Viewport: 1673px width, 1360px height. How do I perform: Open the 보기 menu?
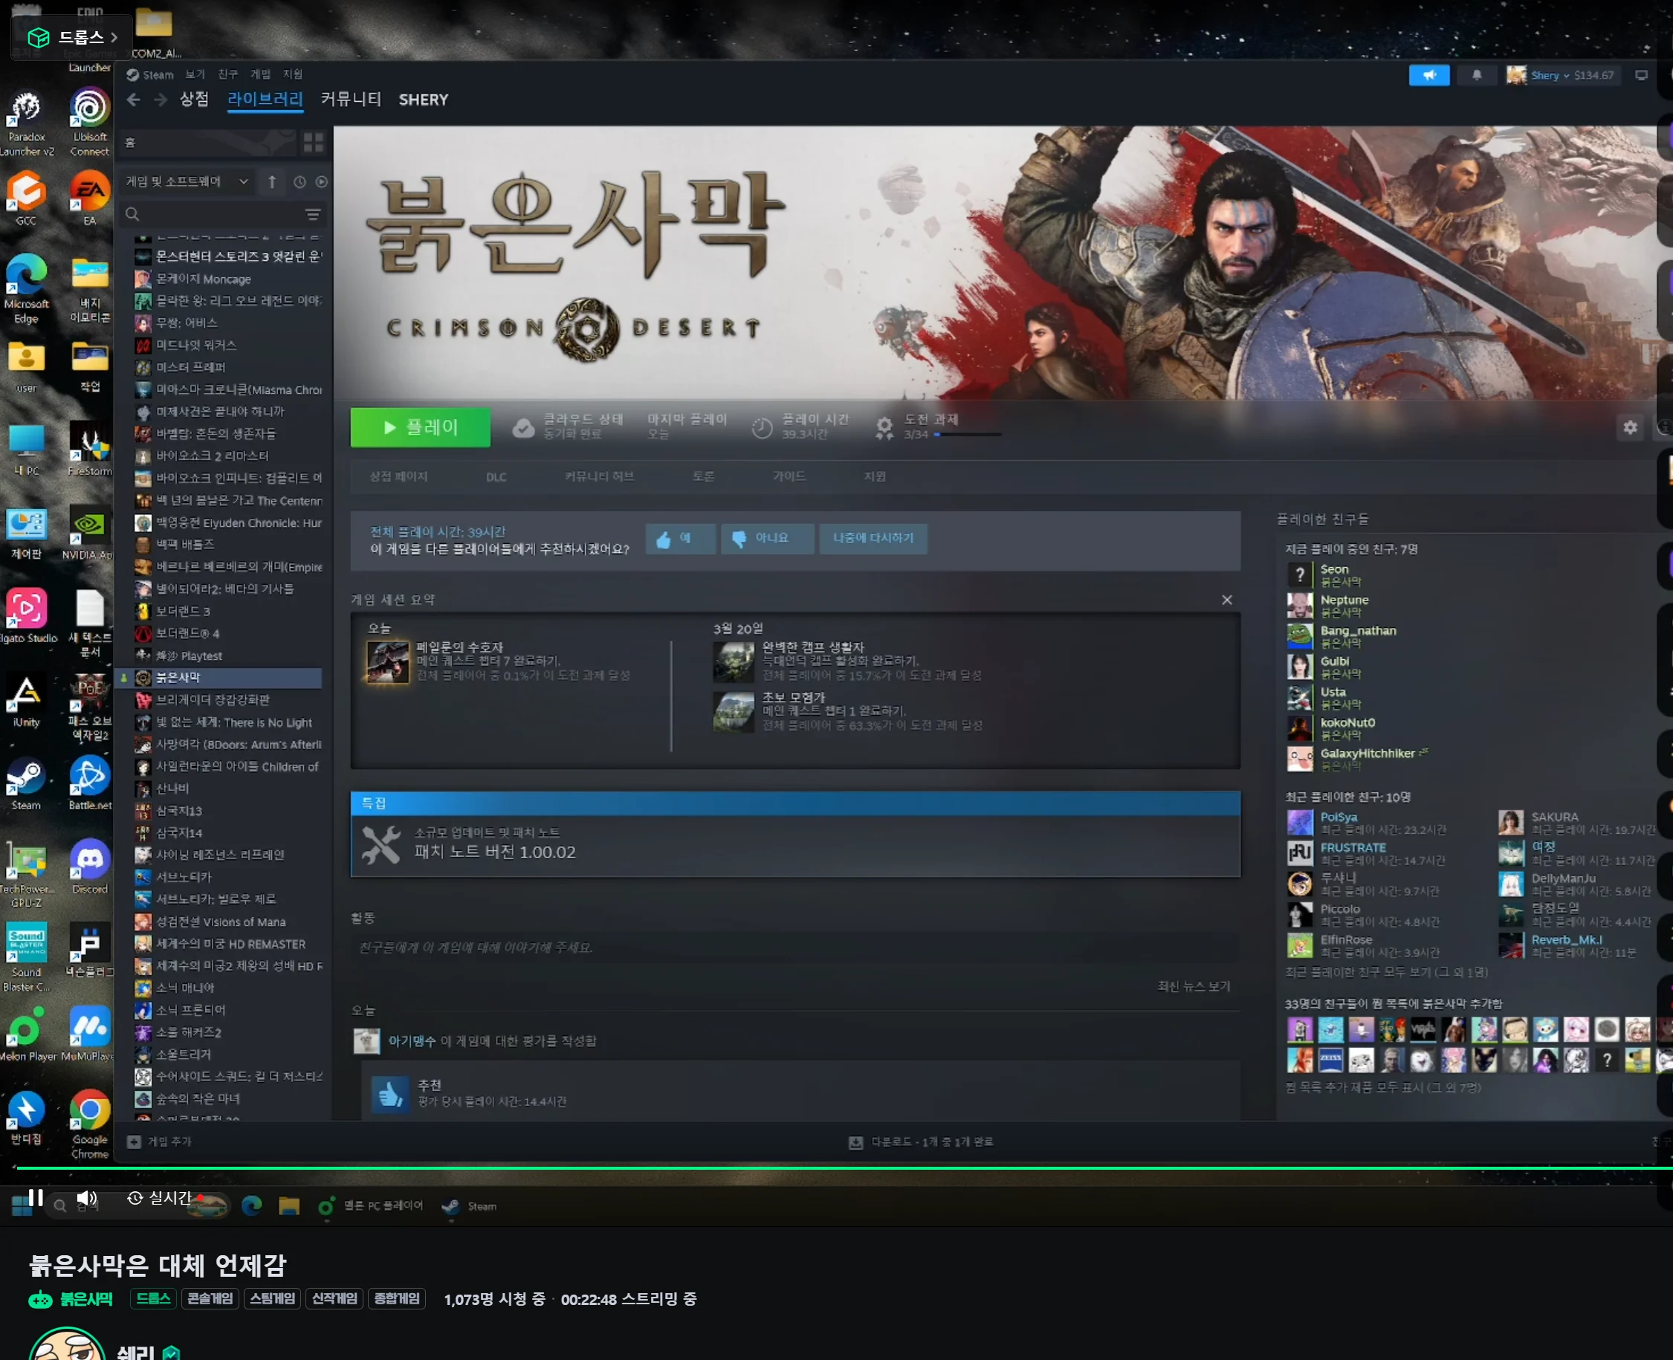pos(195,74)
